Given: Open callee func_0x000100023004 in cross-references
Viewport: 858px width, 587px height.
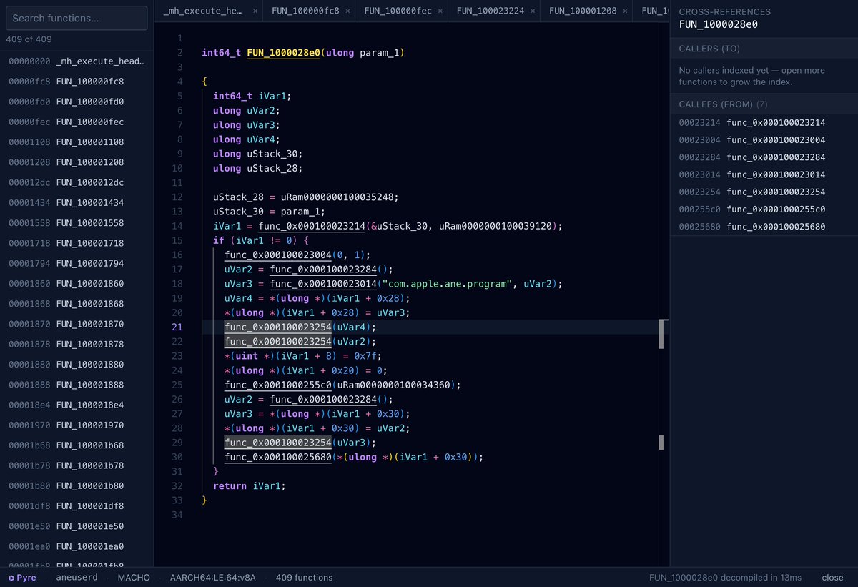Looking at the screenshot, I should (x=764, y=140).
